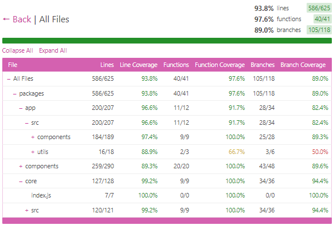Click the 586/625 lines badge

point(319,8)
